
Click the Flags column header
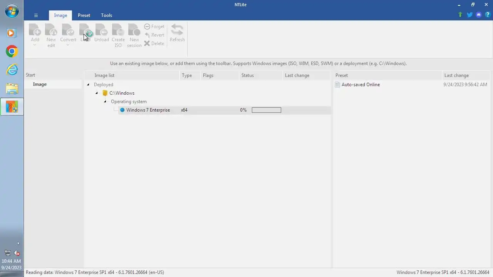point(220,75)
